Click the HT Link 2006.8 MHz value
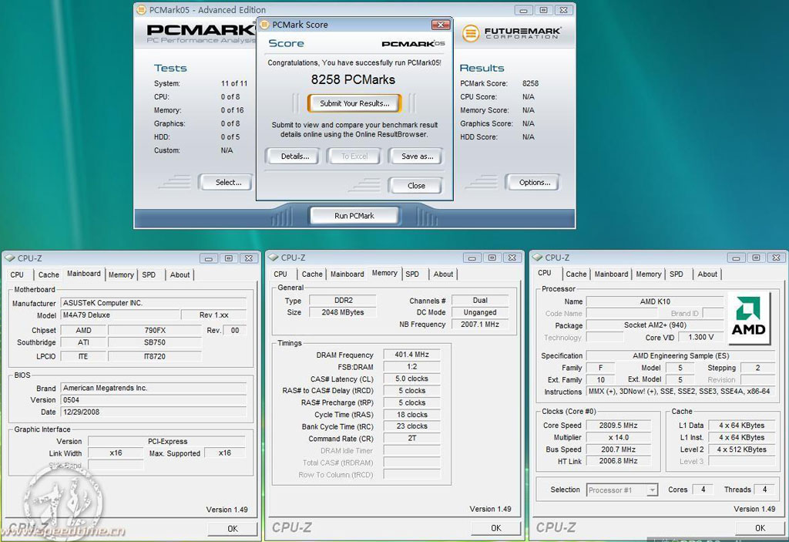This screenshot has height=542, width=789. [x=619, y=461]
